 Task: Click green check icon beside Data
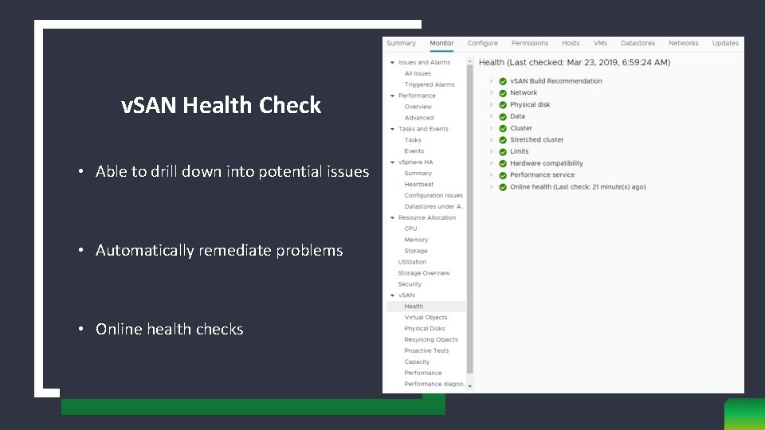pyautogui.click(x=503, y=116)
